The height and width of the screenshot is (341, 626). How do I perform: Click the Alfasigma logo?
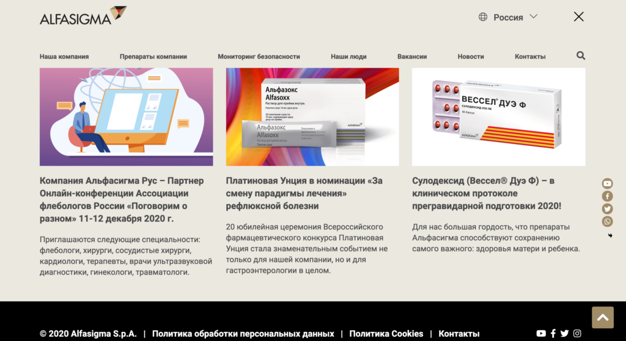pyautogui.click(x=83, y=16)
